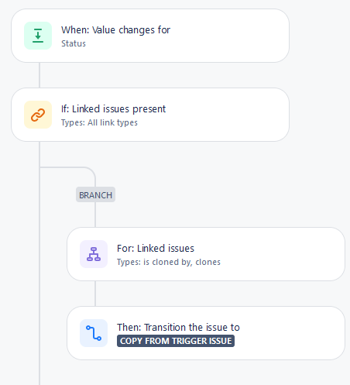The height and width of the screenshot is (385, 350).
Task: Click the purple branch hierarchy icon
Action: 94,254
